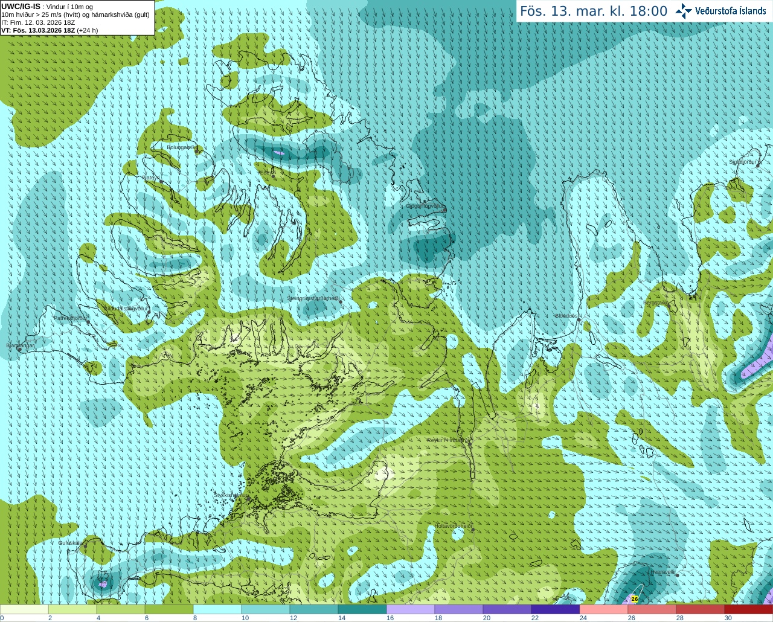
Task: Click the legend value 30
Action: click(x=728, y=618)
